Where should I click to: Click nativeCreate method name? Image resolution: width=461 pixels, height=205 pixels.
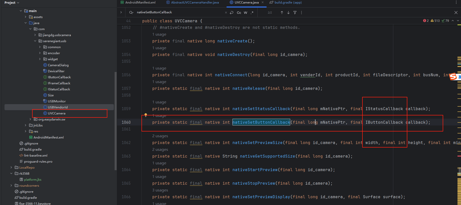pyautogui.click(x=232, y=41)
